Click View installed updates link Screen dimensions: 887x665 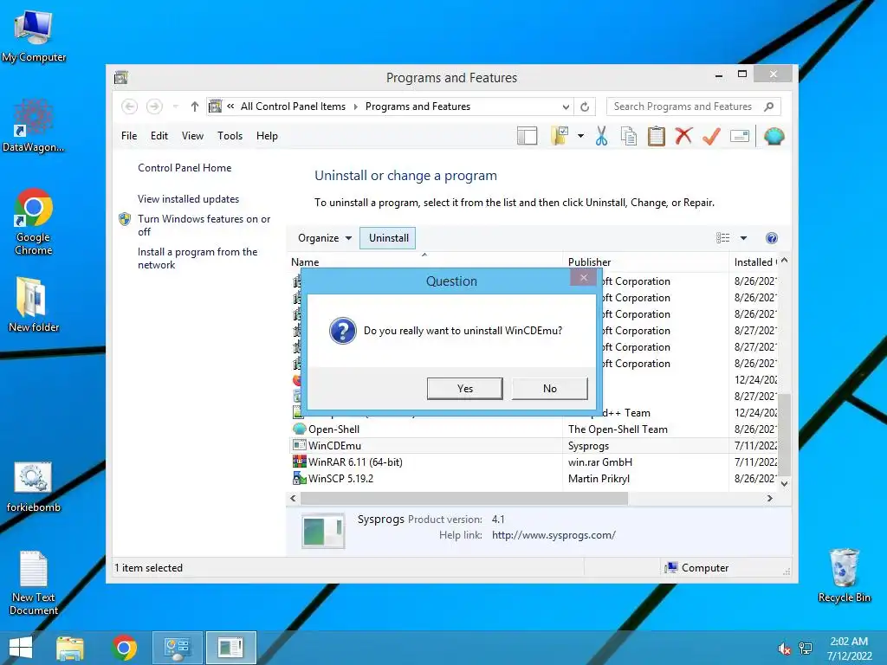coord(188,199)
